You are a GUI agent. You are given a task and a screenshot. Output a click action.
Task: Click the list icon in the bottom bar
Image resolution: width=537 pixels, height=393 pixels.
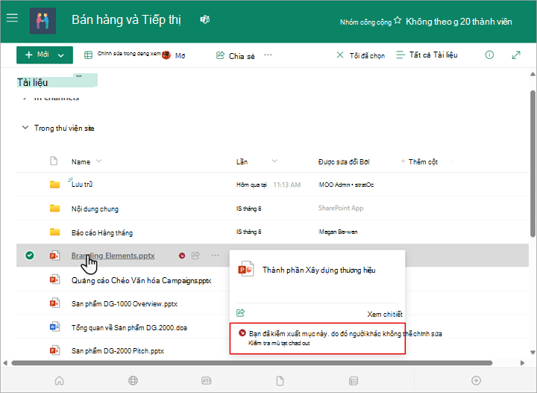pos(354,380)
